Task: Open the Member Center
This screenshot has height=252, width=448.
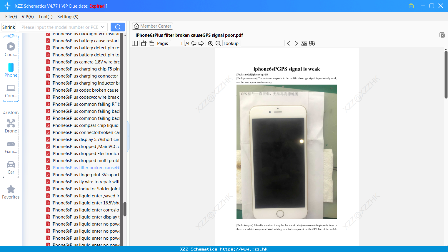Action: 152,26
